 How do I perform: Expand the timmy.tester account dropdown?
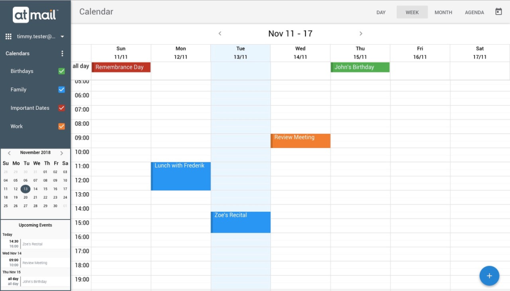click(x=62, y=37)
